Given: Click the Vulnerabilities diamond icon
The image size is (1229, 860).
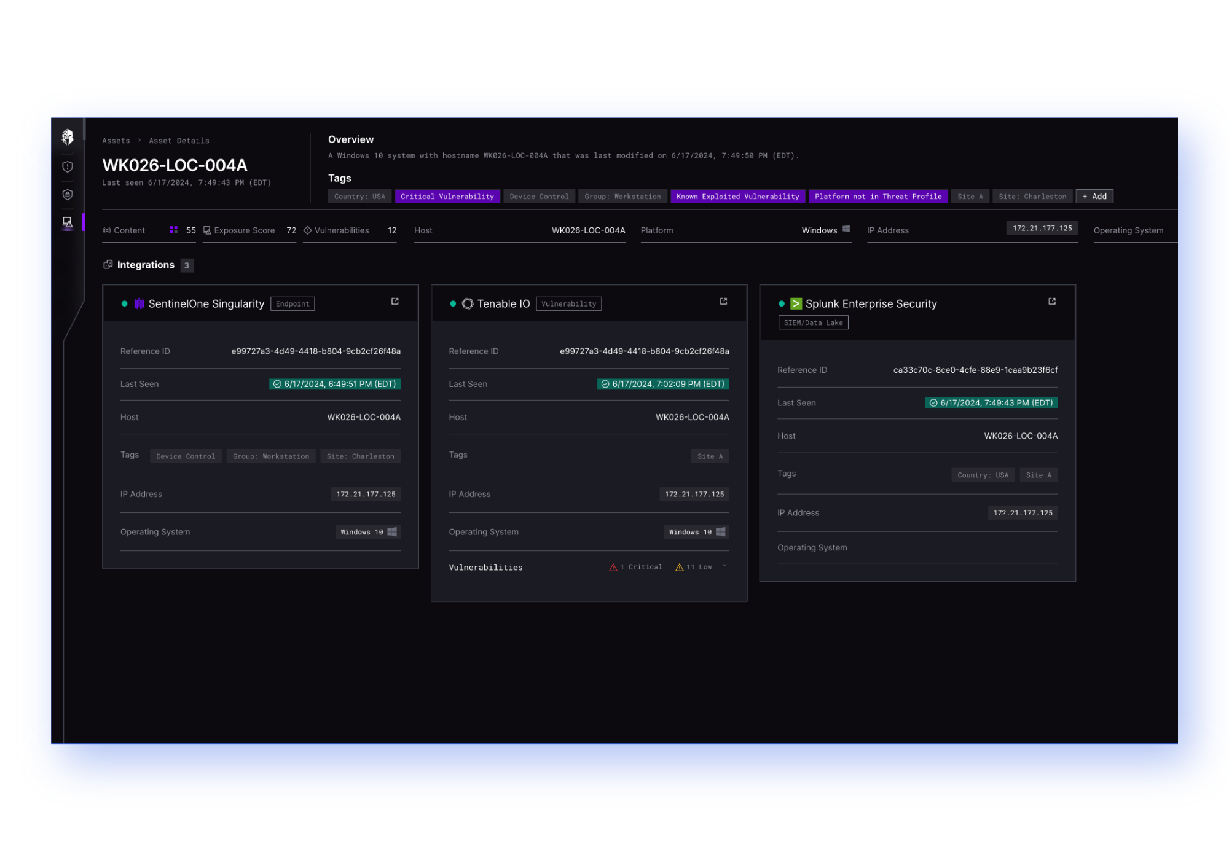Looking at the screenshot, I should [307, 230].
